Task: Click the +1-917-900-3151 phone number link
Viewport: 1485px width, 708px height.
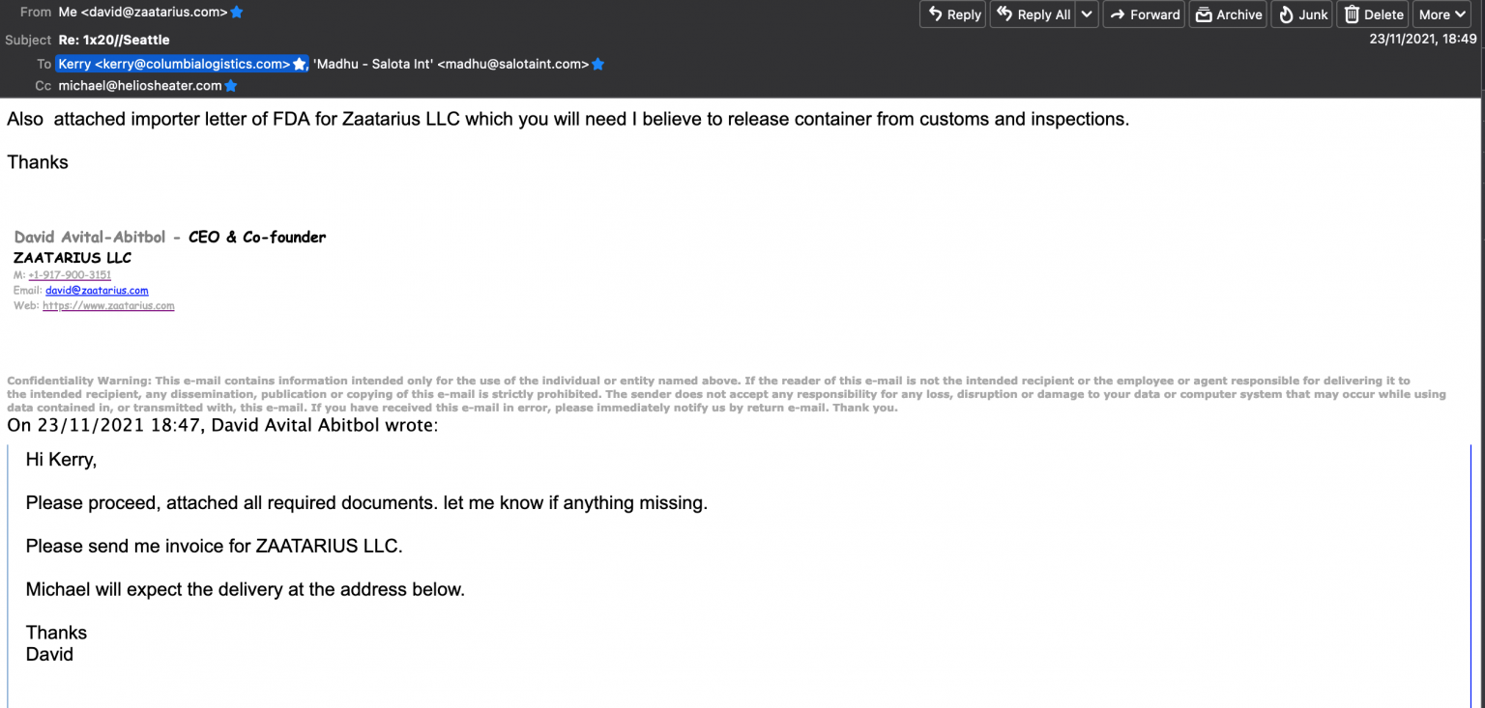Action: [70, 275]
